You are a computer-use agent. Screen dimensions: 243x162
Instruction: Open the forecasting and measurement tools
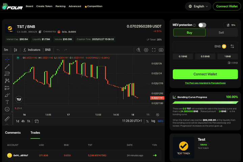pyautogui.click(x=7, y=88)
